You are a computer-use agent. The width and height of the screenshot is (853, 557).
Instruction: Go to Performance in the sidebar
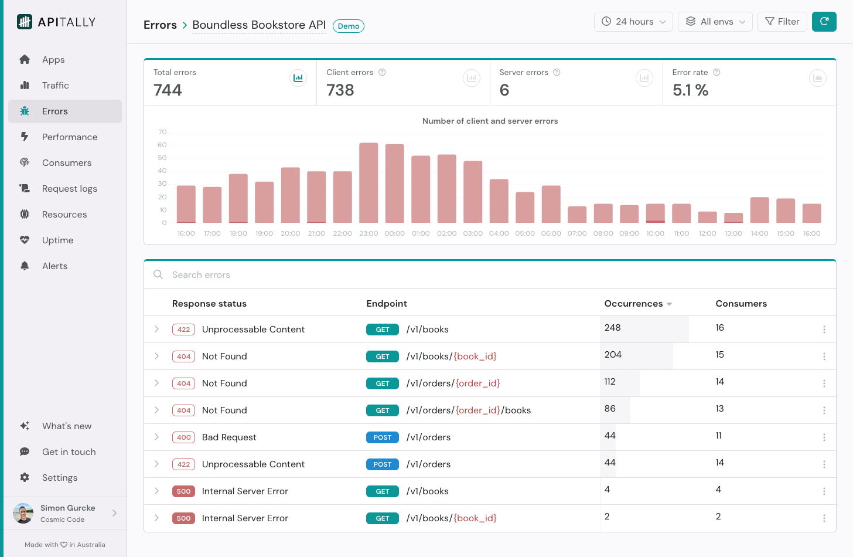point(70,137)
